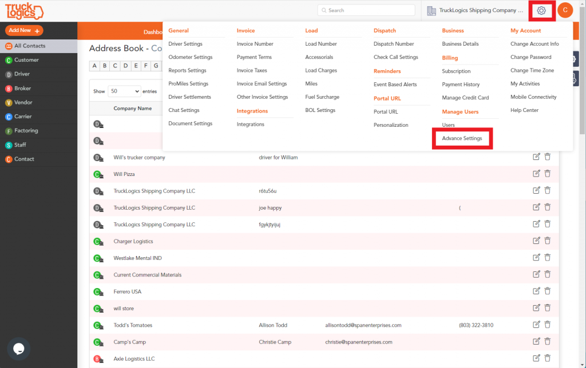Edit Todd's Tomatoes contact
586x368 pixels.
pyautogui.click(x=536, y=325)
